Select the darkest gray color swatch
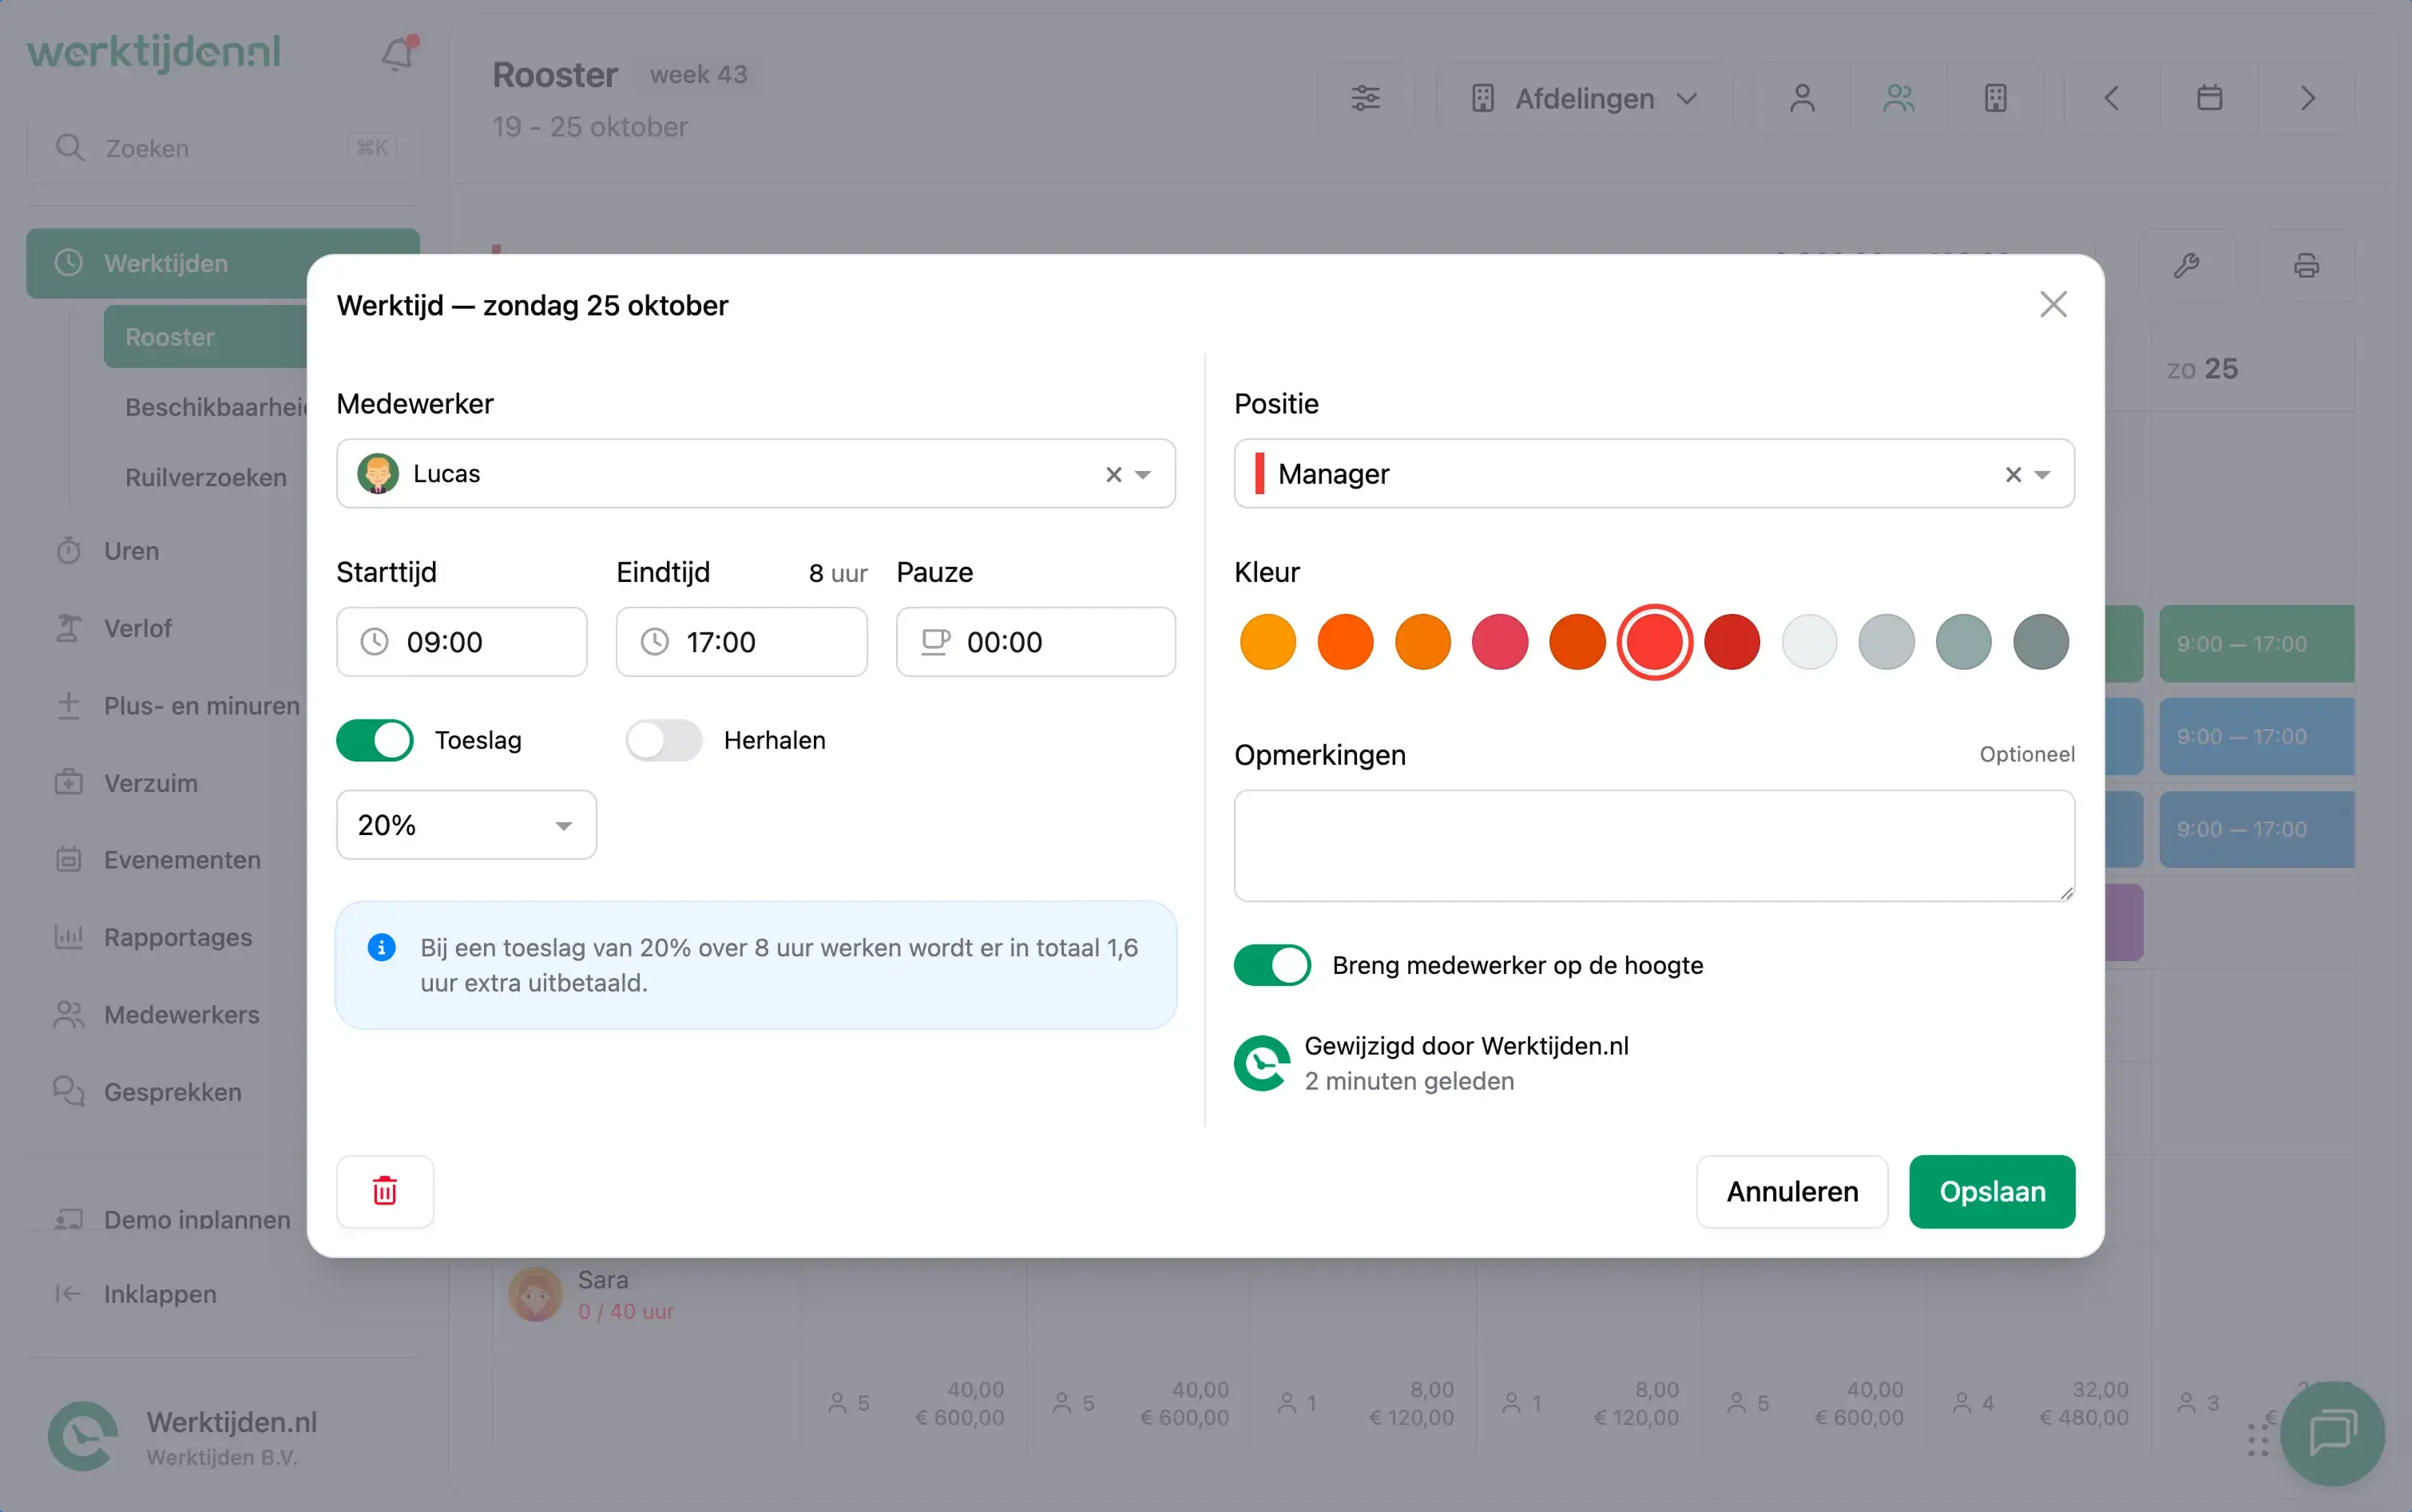 2041,641
